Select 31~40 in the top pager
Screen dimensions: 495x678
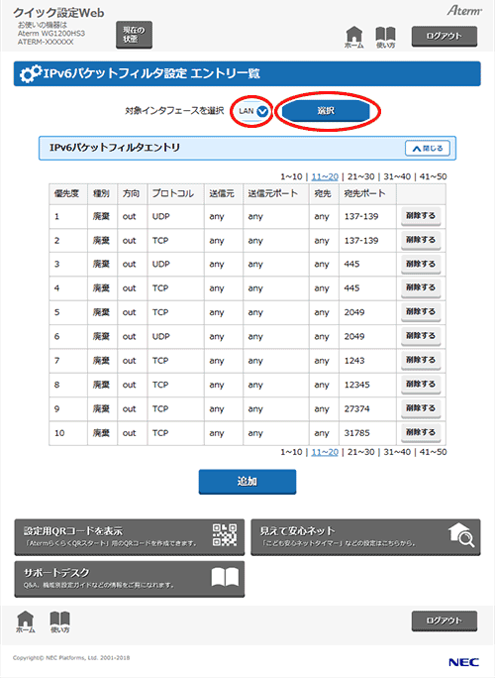tap(397, 176)
